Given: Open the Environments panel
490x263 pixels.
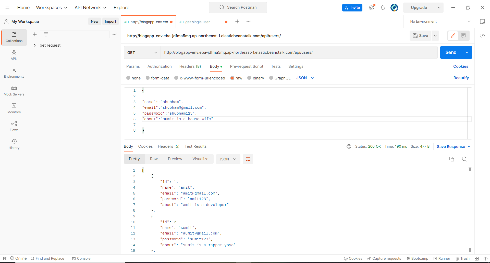Looking at the screenshot, I should [x=14, y=73].
